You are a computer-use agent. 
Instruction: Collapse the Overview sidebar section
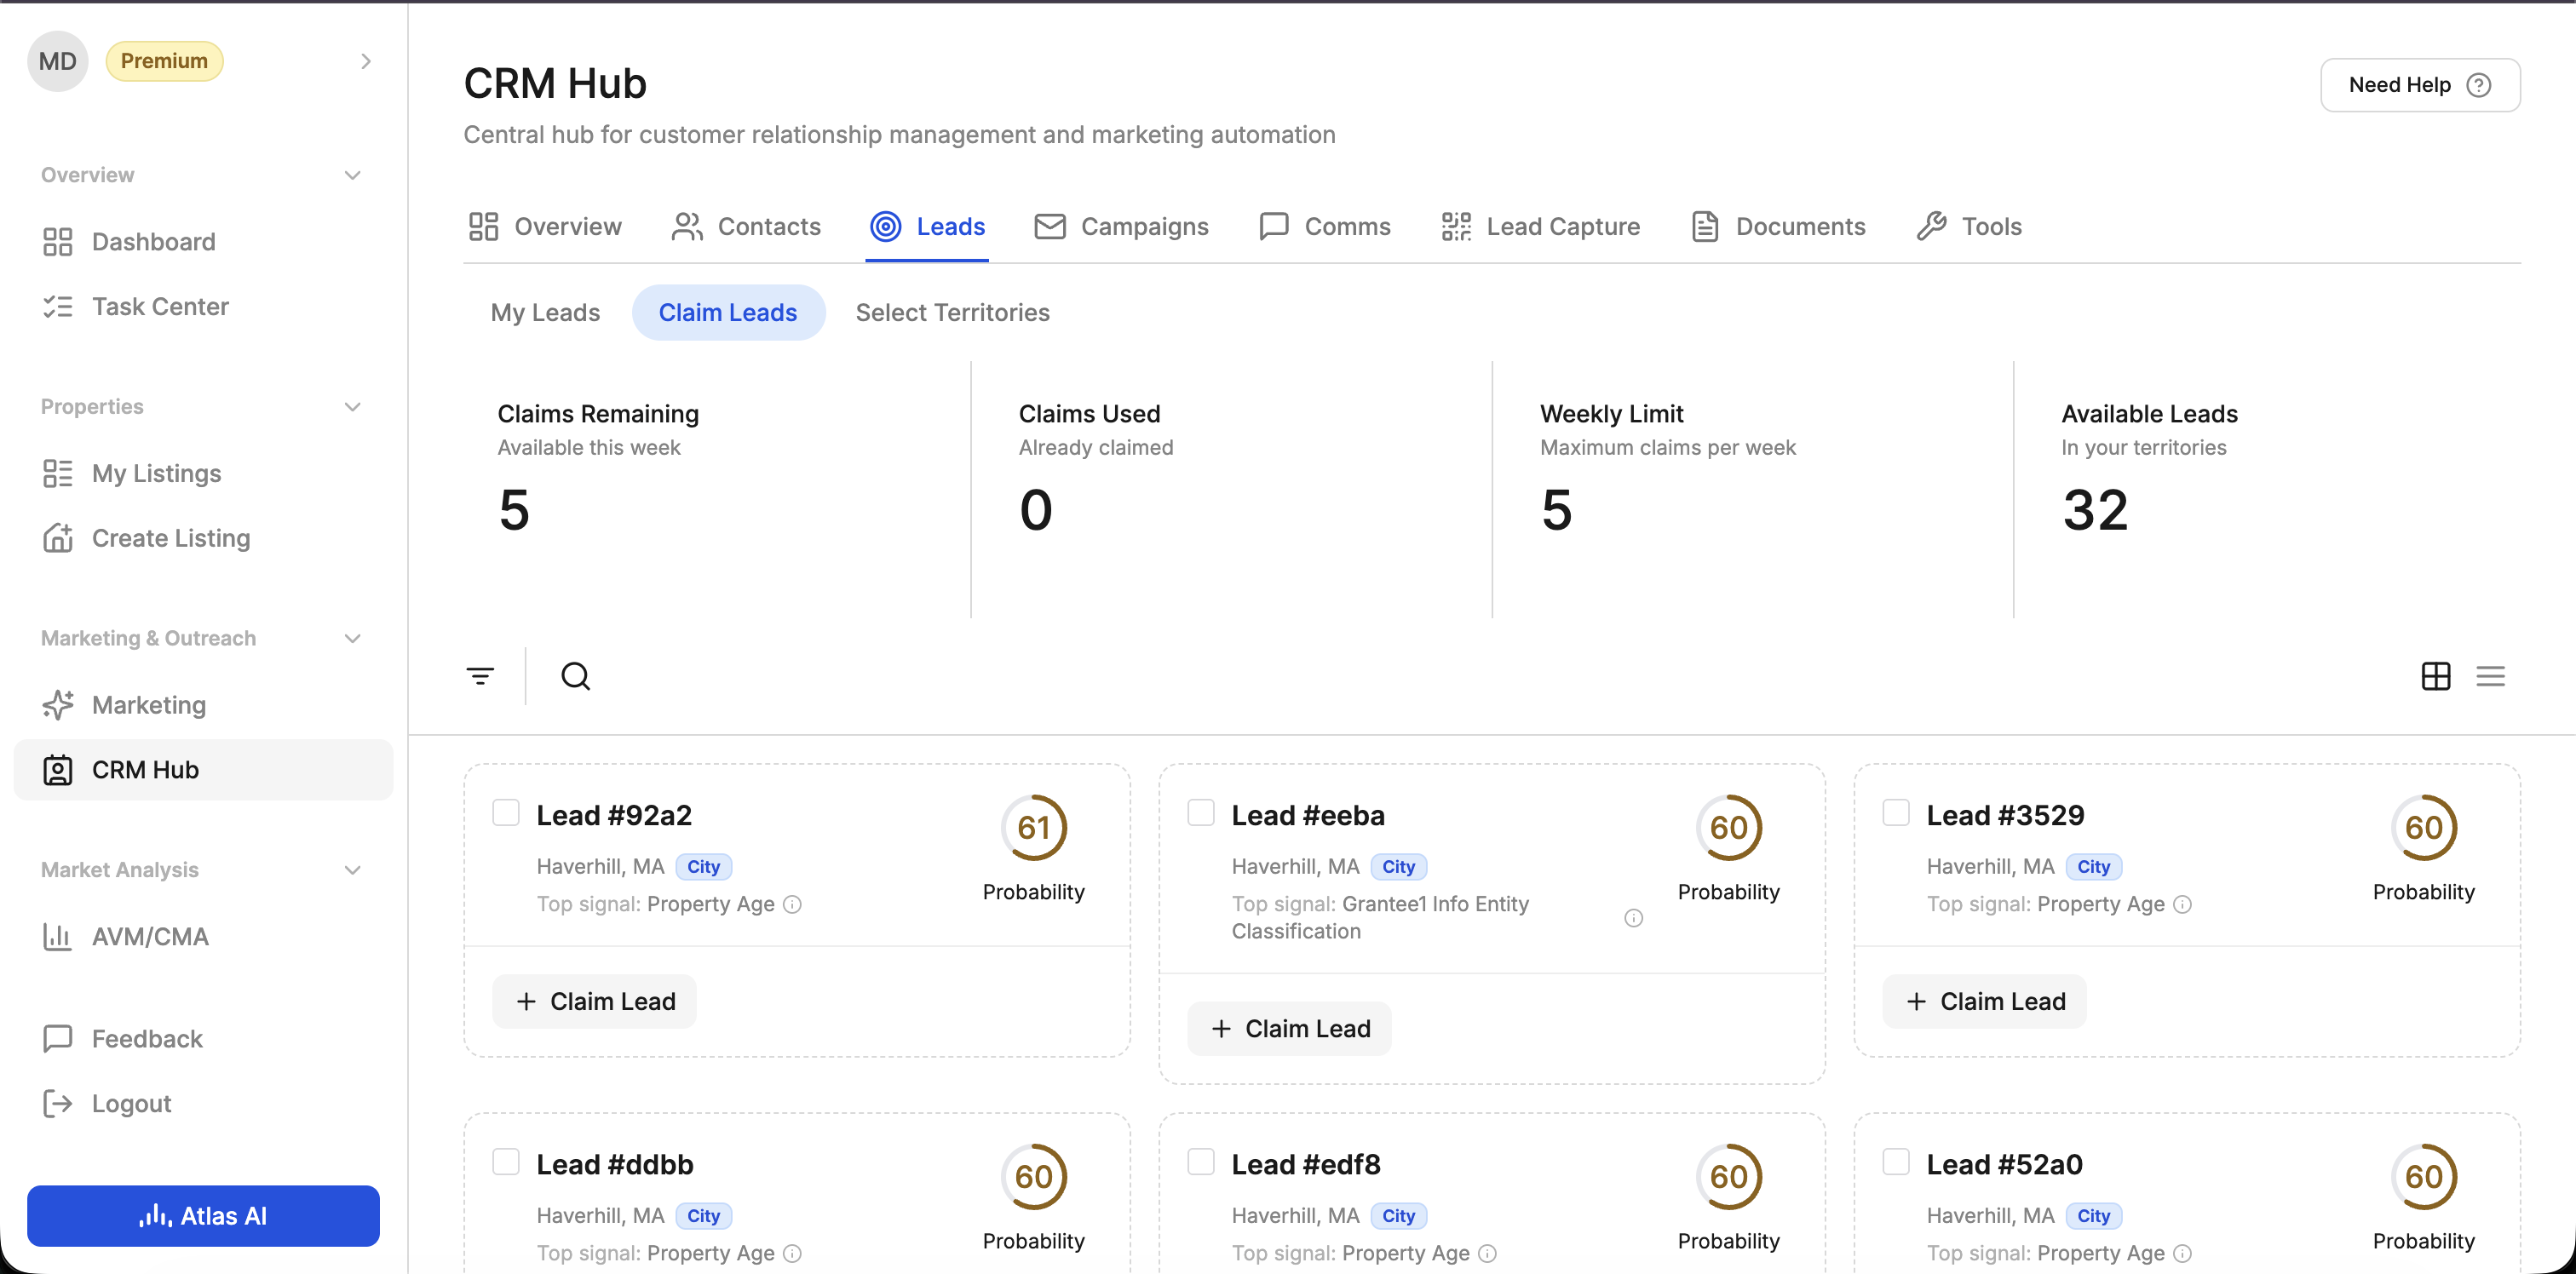tap(352, 175)
